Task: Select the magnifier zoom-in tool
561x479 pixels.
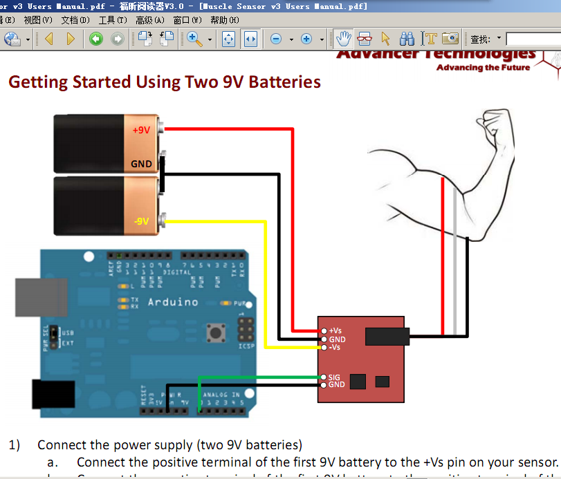Action: point(194,39)
